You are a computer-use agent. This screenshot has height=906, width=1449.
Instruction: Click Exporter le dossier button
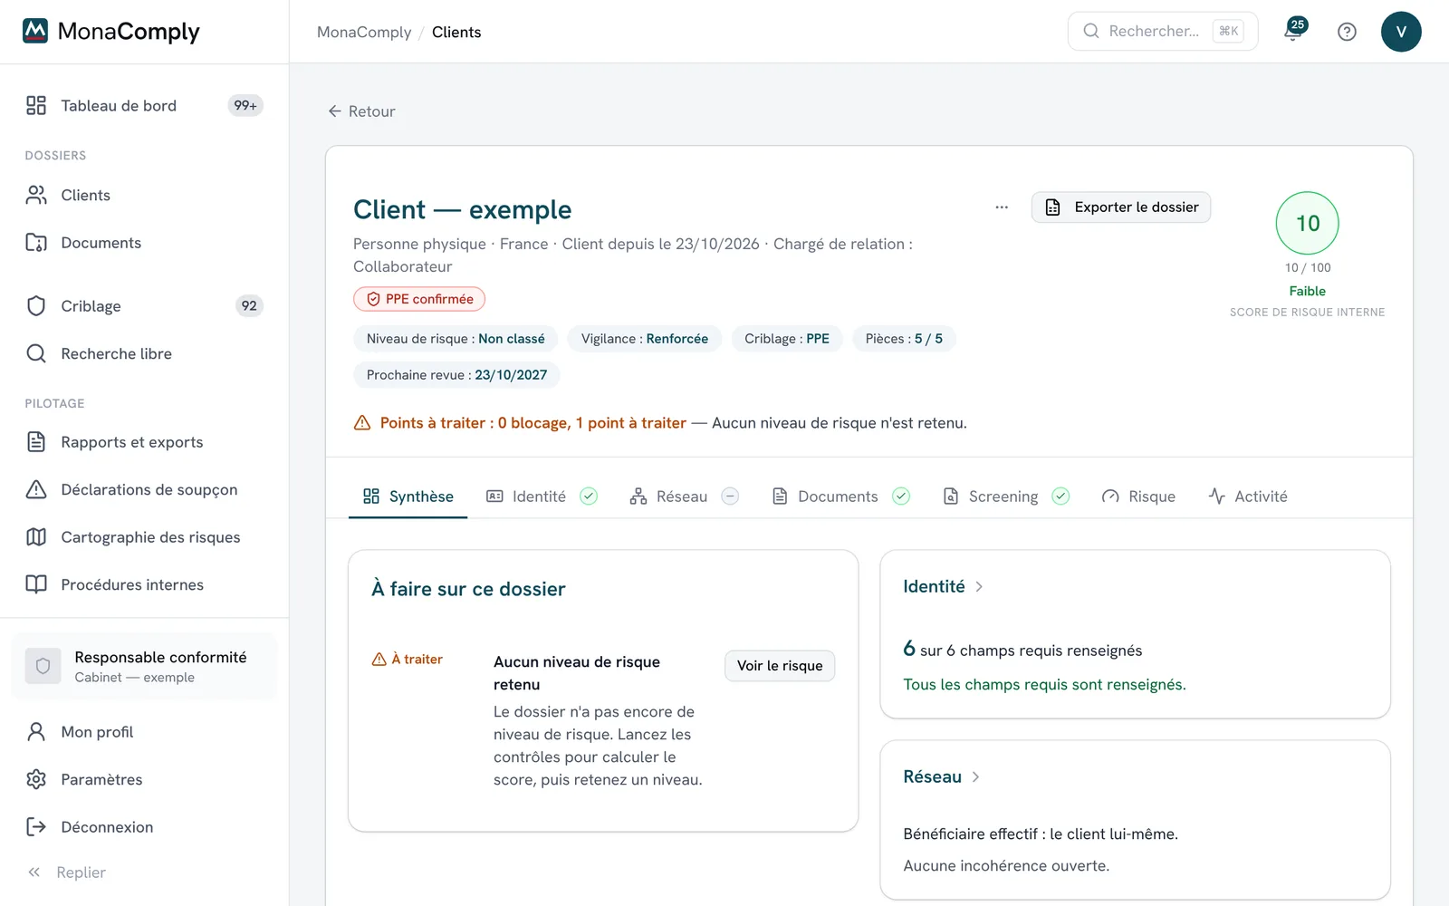tap(1121, 207)
